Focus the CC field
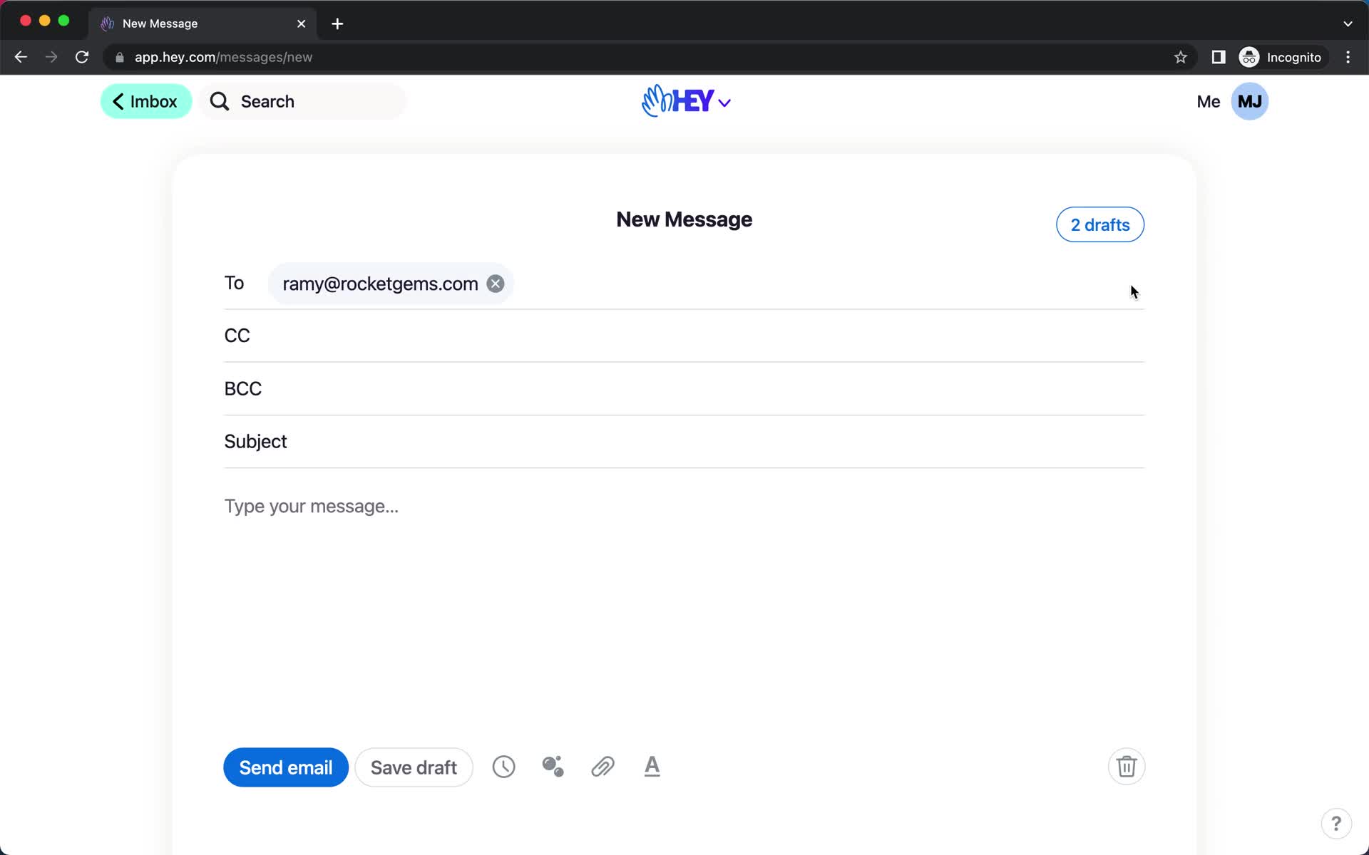 point(684,336)
